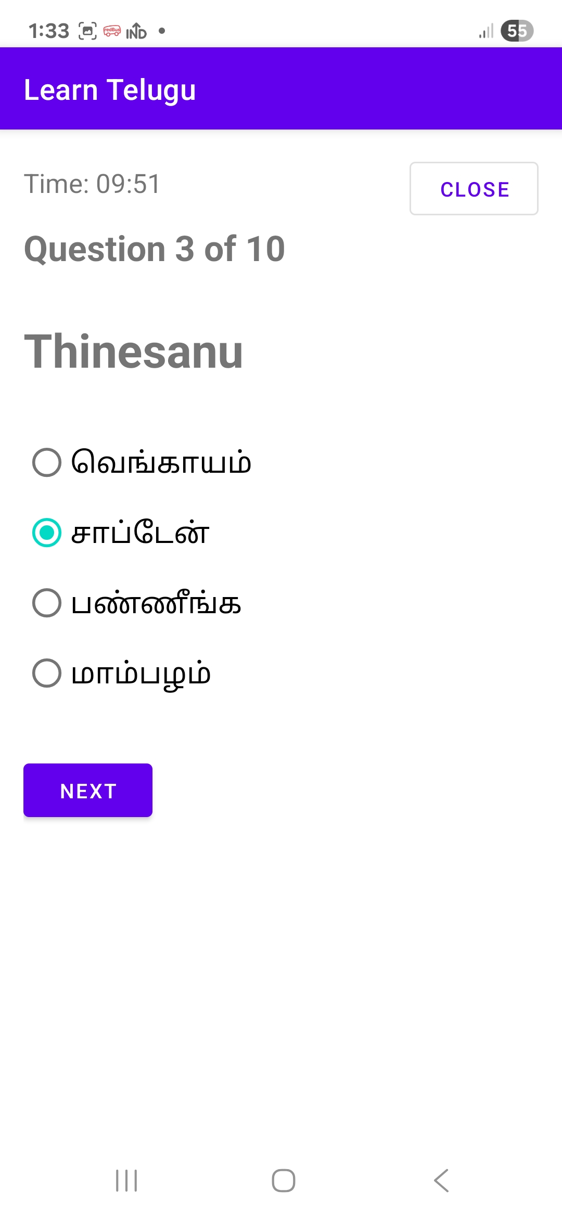Tap the status bar clock
The image size is (562, 1217).
tap(49, 31)
